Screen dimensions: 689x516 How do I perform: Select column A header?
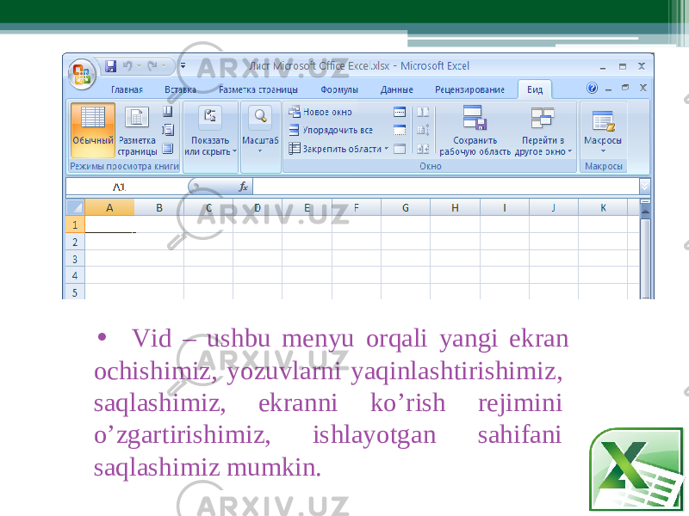pos(109,207)
